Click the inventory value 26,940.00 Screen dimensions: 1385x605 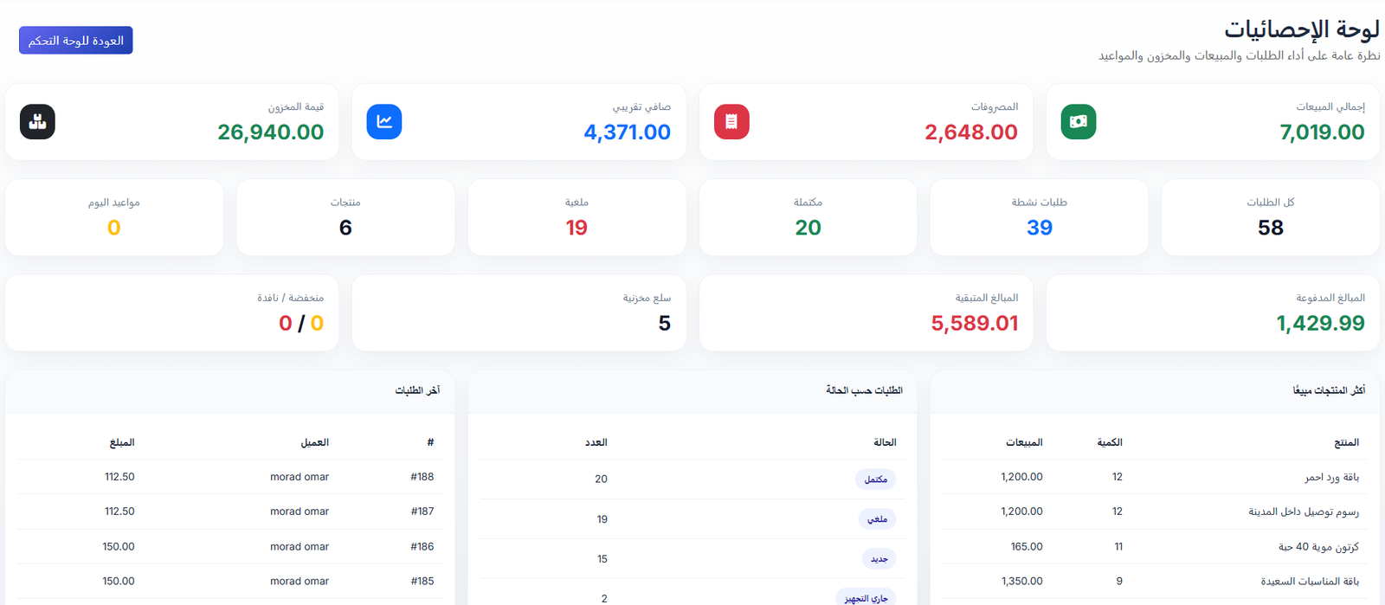(x=271, y=132)
